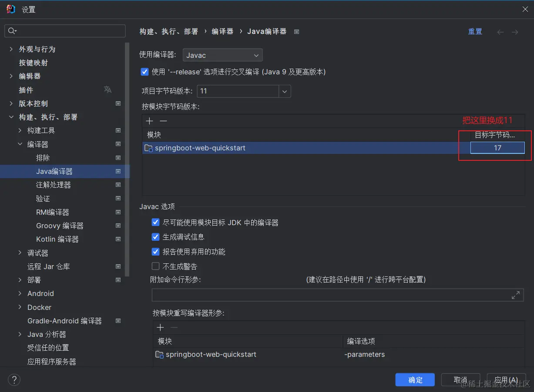This screenshot has width=534, height=392.
Task: Click the project-level icon beside Kotlin 编译器
Action: [x=118, y=239]
